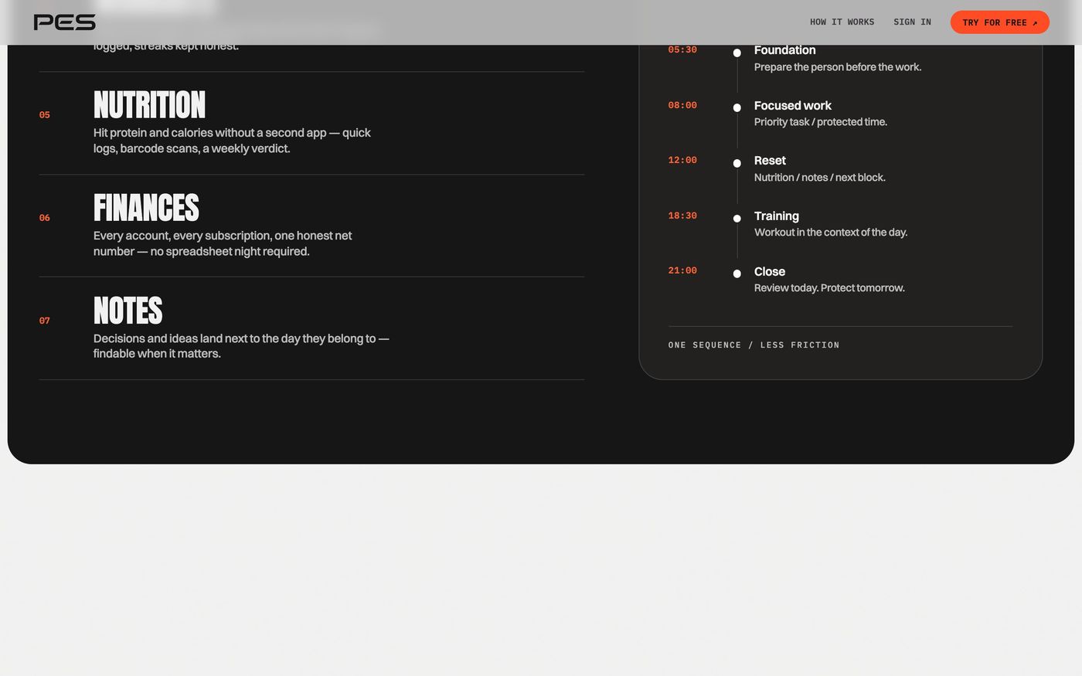This screenshot has height=676, width=1082.
Task: Click the Reset timeline dot
Action: tap(737, 163)
